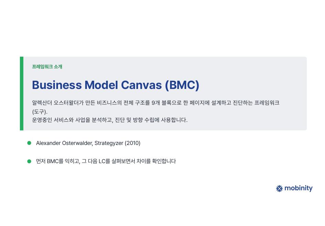Select the (도구). line of text
This screenshot has width=325, height=226.
40,112
